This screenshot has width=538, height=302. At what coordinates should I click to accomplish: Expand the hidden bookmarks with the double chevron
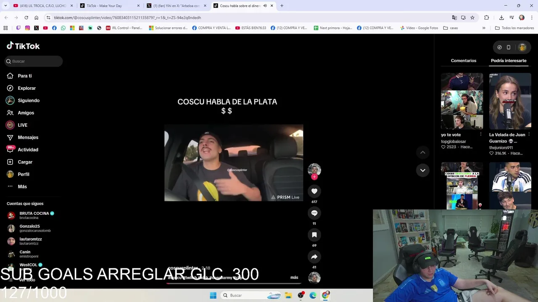point(484,28)
